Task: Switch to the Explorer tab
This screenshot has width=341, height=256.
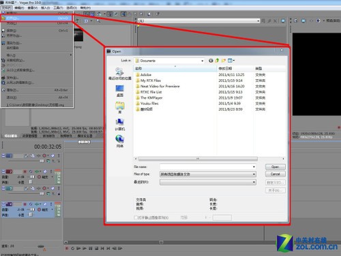Action: coord(29,136)
